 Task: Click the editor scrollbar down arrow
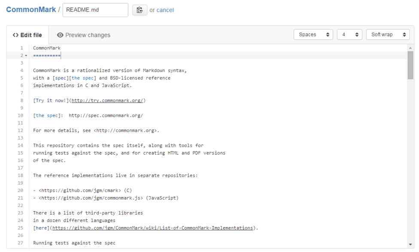point(410,244)
